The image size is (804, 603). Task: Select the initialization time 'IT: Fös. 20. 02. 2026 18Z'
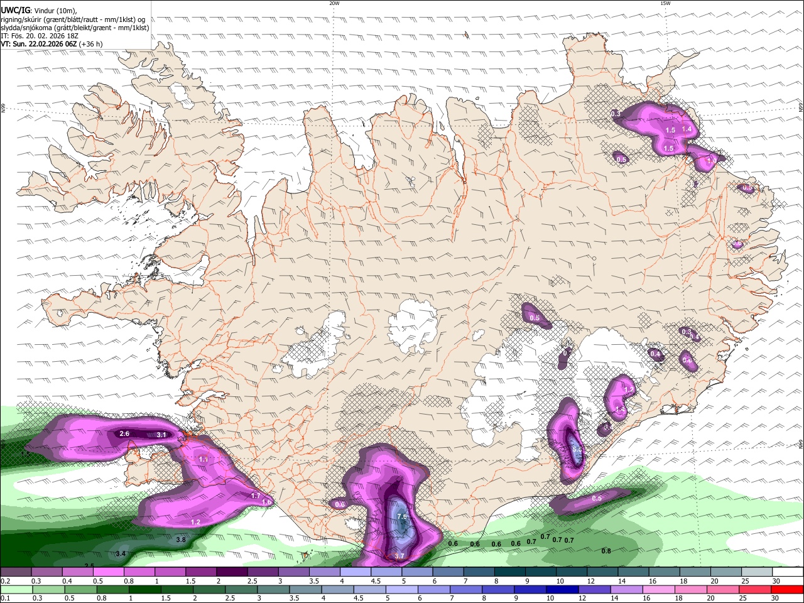click(x=40, y=36)
